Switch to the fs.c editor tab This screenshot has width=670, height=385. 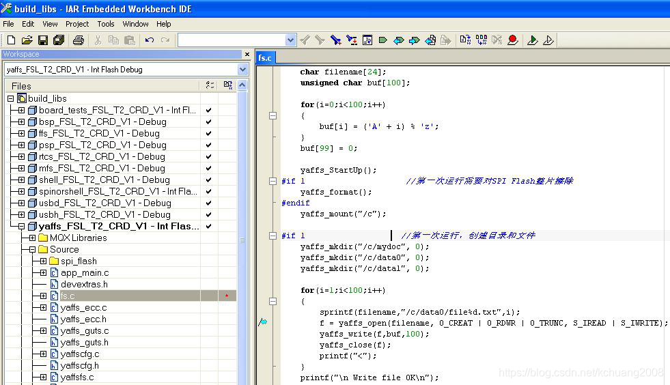(265, 58)
